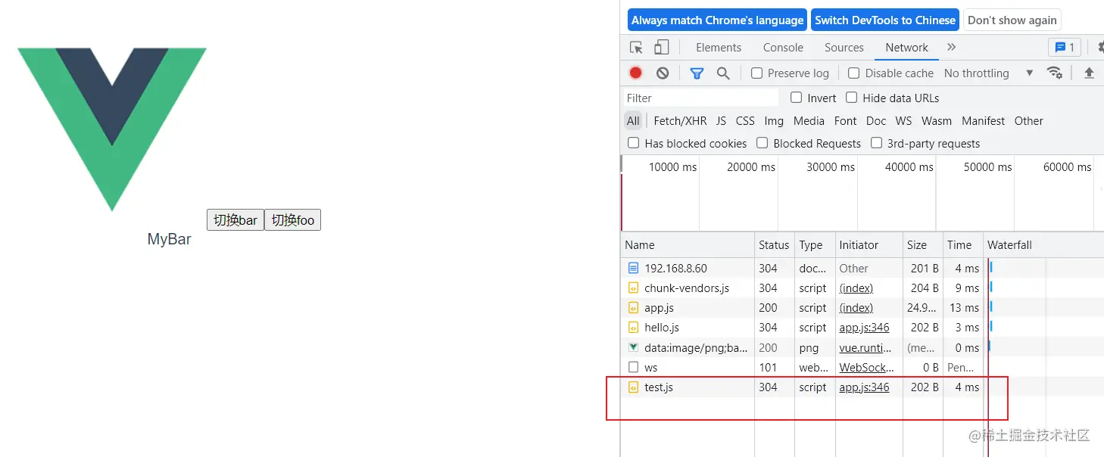Filter requests by Font
The width and height of the screenshot is (1104, 457).
pyautogui.click(x=845, y=120)
